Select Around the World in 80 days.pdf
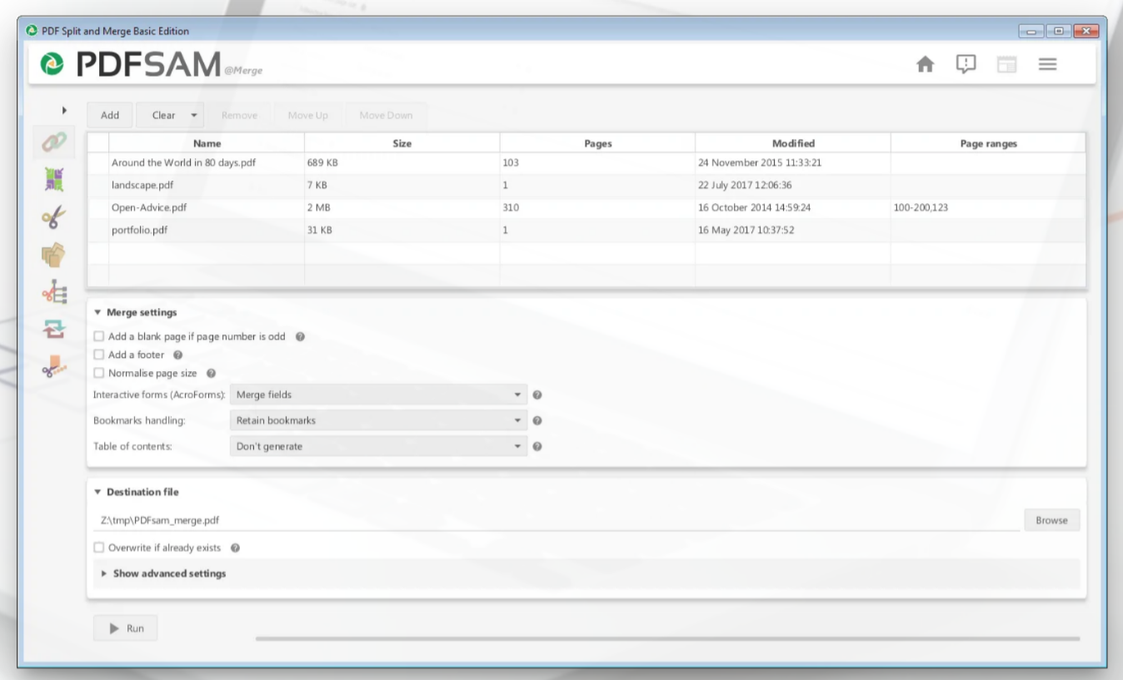The image size is (1123, 680). (x=183, y=163)
